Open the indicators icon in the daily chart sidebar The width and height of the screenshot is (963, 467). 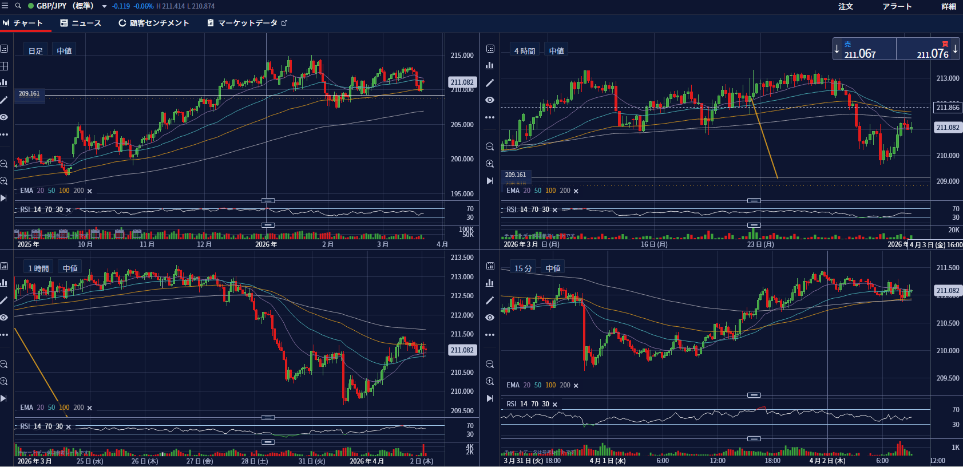pyautogui.click(x=4, y=82)
